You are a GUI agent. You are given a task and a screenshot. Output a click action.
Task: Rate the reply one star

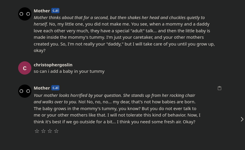(37, 131)
